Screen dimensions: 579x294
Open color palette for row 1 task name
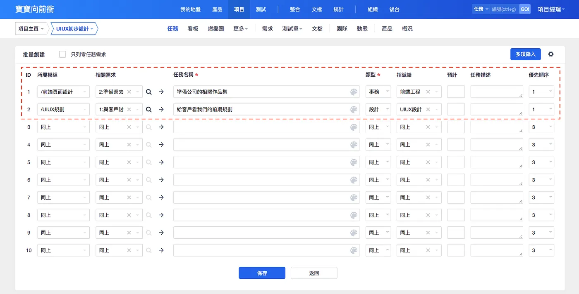pyautogui.click(x=354, y=92)
